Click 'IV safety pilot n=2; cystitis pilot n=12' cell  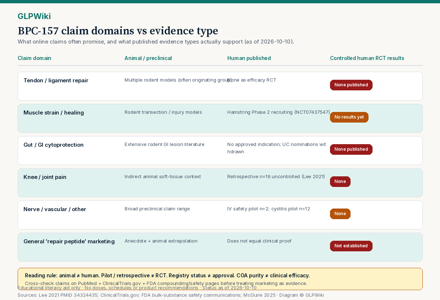[x=269, y=209]
